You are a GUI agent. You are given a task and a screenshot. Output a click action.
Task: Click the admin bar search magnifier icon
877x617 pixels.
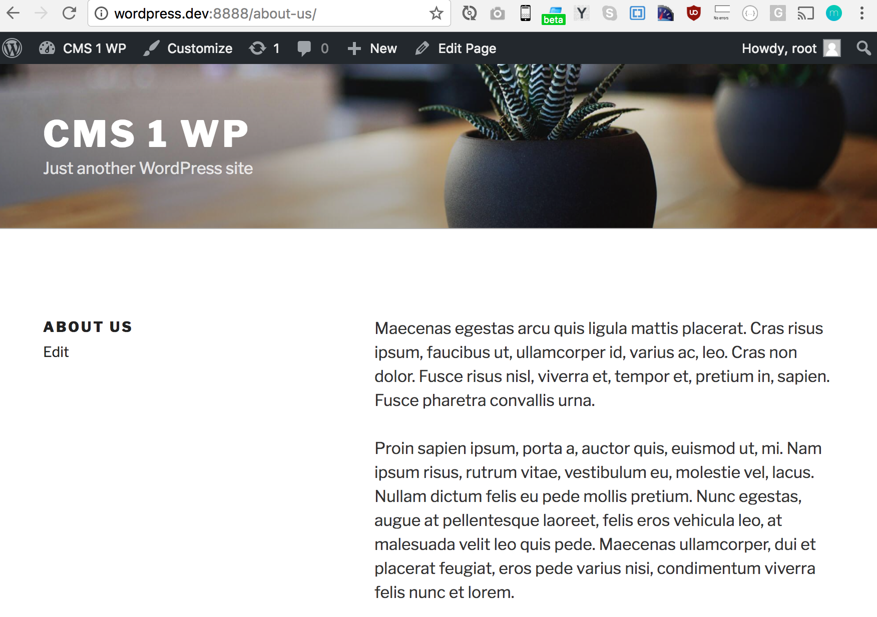pyautogui.click(x=863, y=48)
